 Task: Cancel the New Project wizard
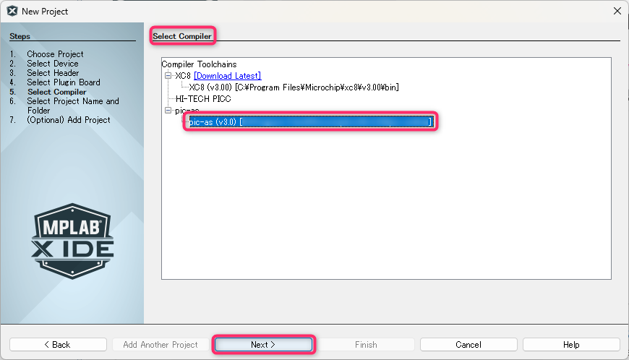tap(468, 344)
